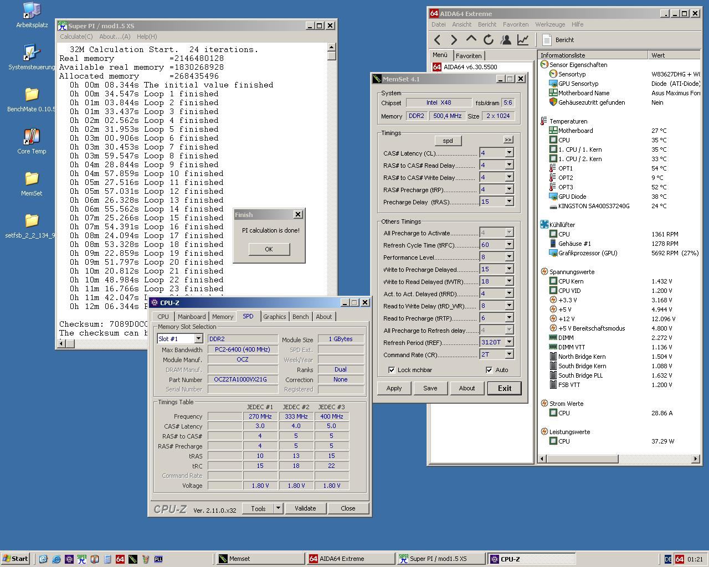Refresh the AIDA64 sensor view
709x567 pixels.
488,40
